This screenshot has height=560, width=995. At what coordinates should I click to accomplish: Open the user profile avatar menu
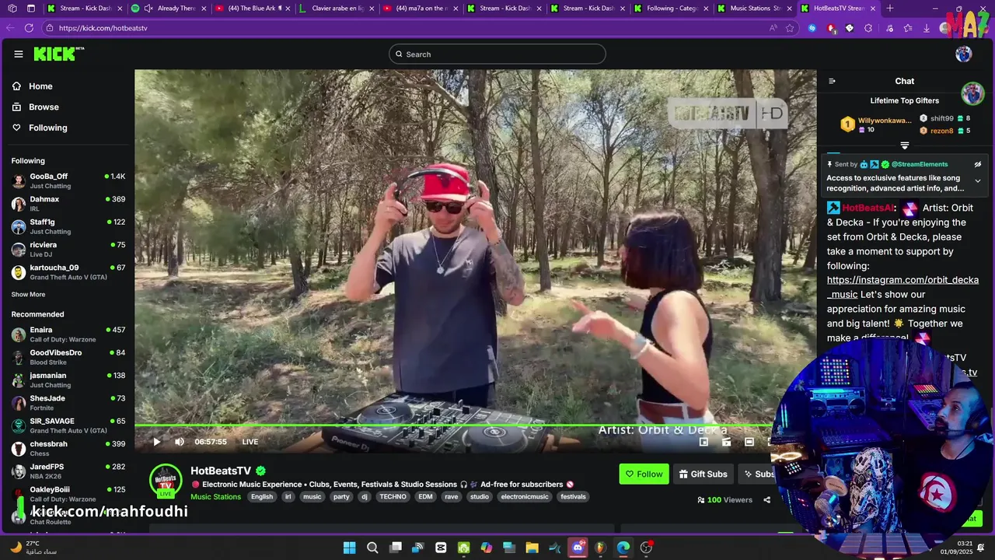click(x=963, y=54)
